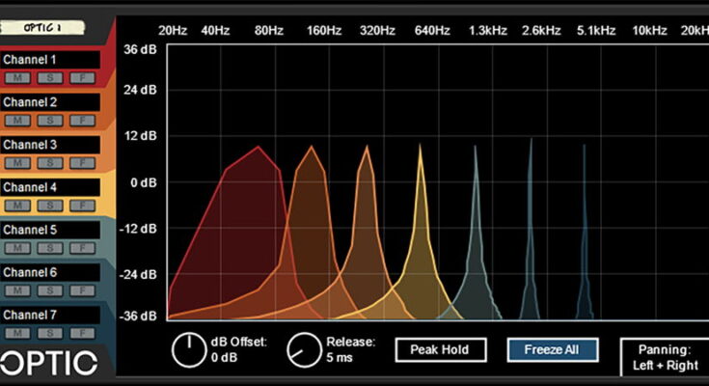Enable Peak Hold
709x386 pixels.
tap(440, 349)
